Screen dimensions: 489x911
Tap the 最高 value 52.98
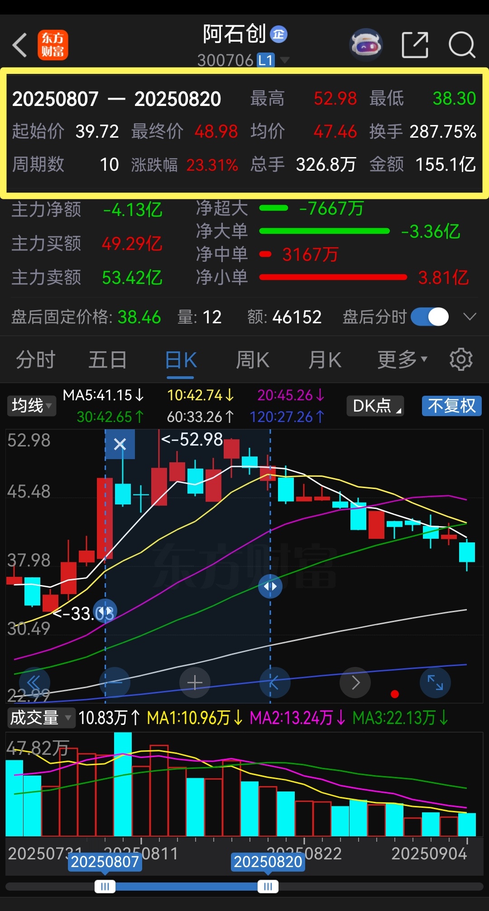pyautogui.click(x=336, y=98)
